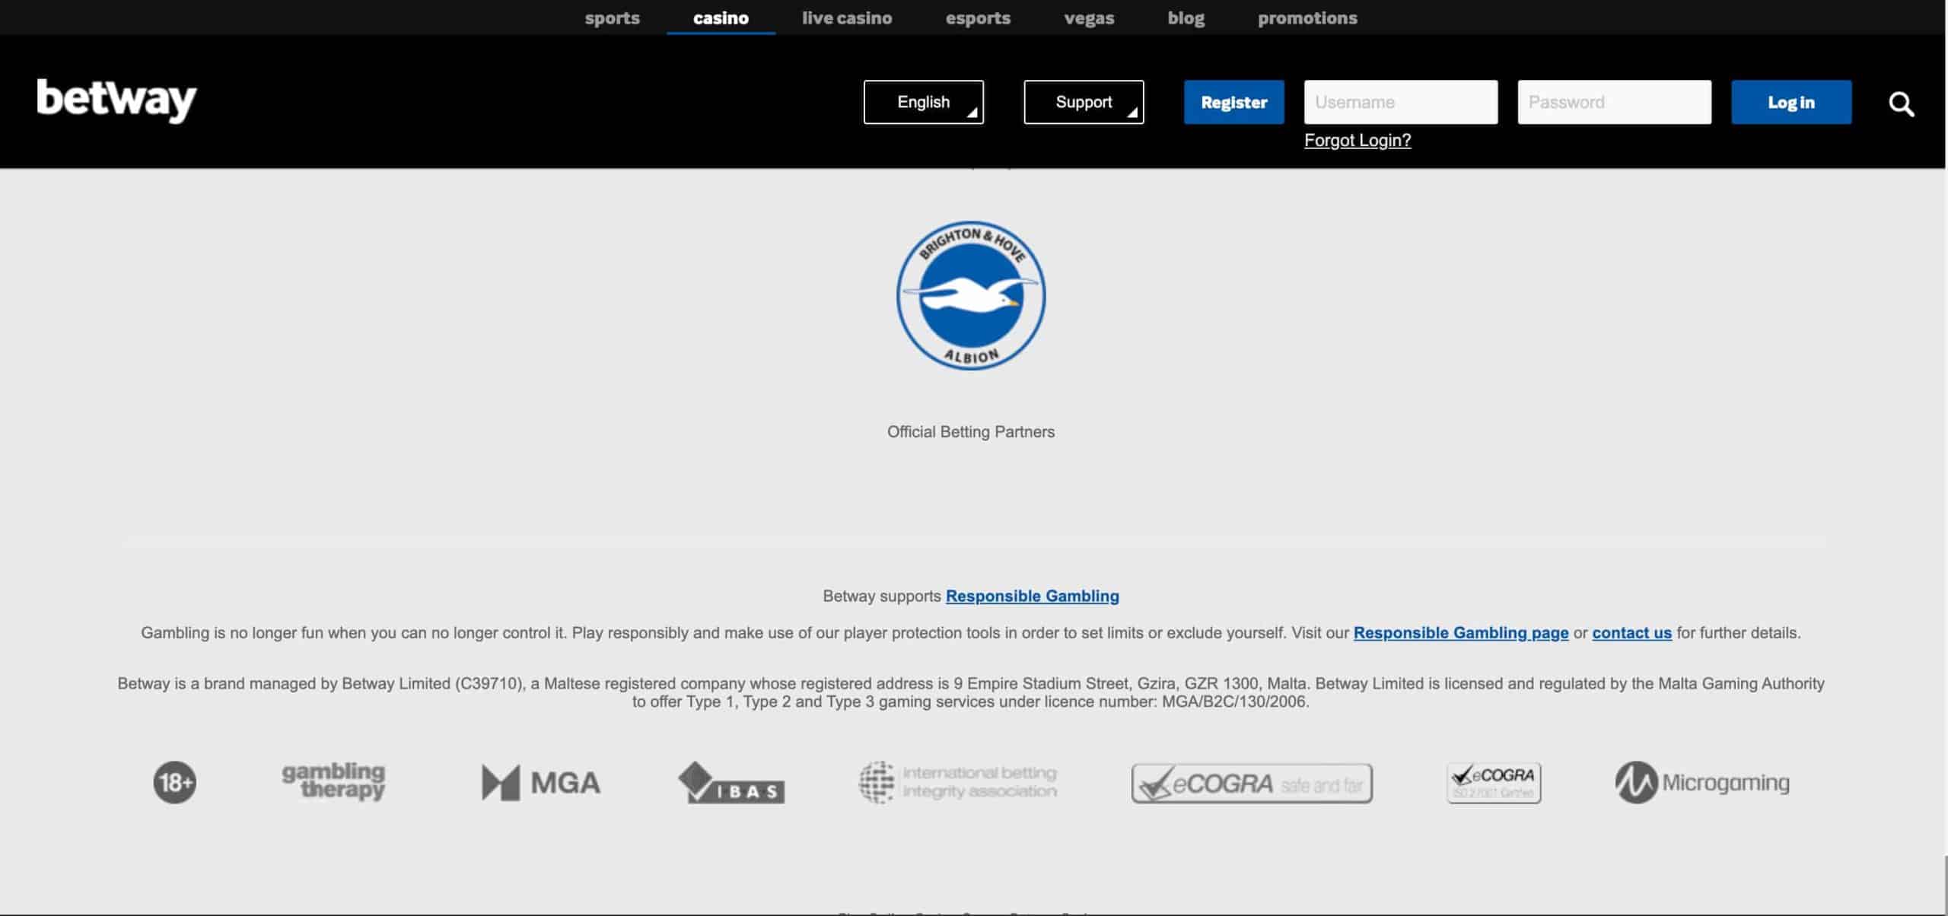Click the IBAS logo
1948x916 pixels.
731,783
